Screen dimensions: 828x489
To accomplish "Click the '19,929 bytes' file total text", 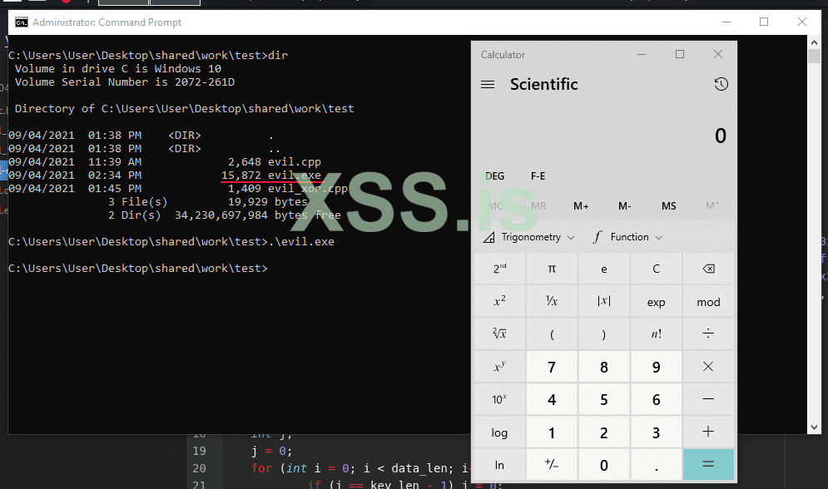I will (268, 202).
